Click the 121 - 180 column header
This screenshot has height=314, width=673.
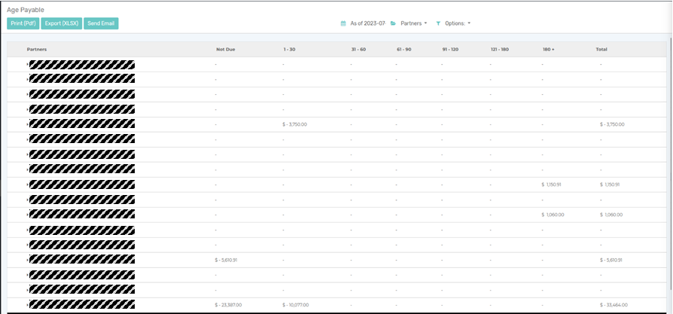[500, 50]
